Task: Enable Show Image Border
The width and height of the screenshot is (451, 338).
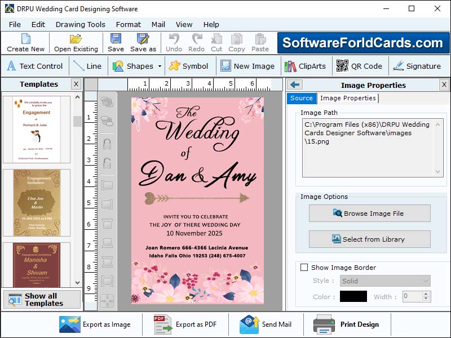Action: point(304,267)
